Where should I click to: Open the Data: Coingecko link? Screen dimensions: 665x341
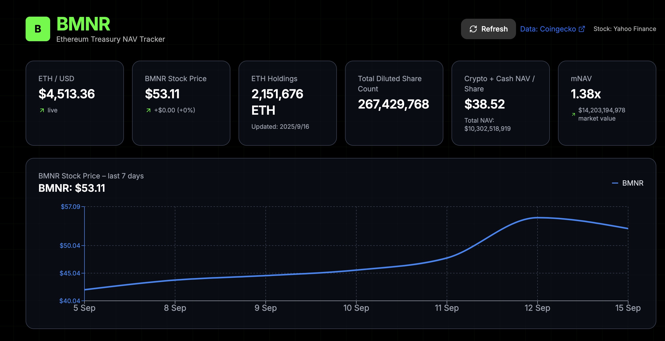(x=548, y=29)
